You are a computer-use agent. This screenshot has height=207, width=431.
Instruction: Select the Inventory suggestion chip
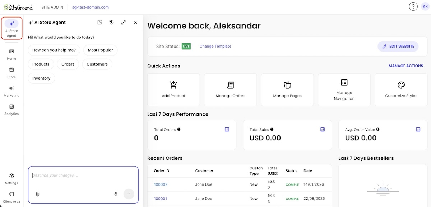point(41,78)
